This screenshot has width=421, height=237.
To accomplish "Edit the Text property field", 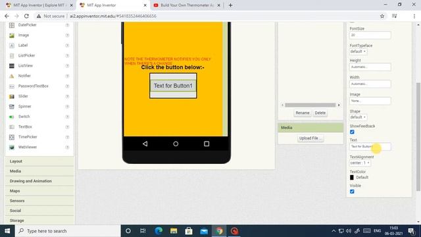I will [370, 146].
